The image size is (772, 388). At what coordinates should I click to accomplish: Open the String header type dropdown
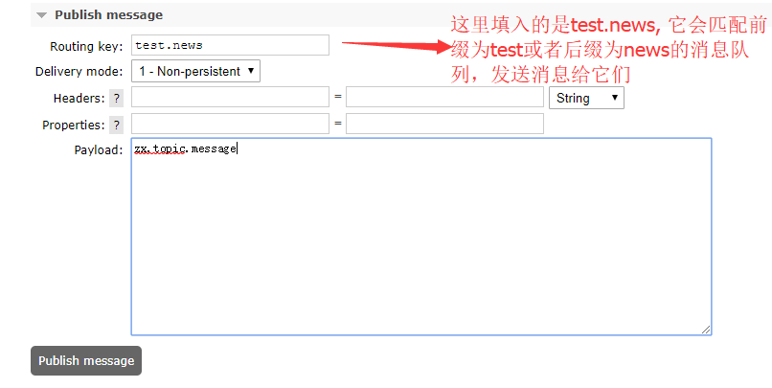586,98
